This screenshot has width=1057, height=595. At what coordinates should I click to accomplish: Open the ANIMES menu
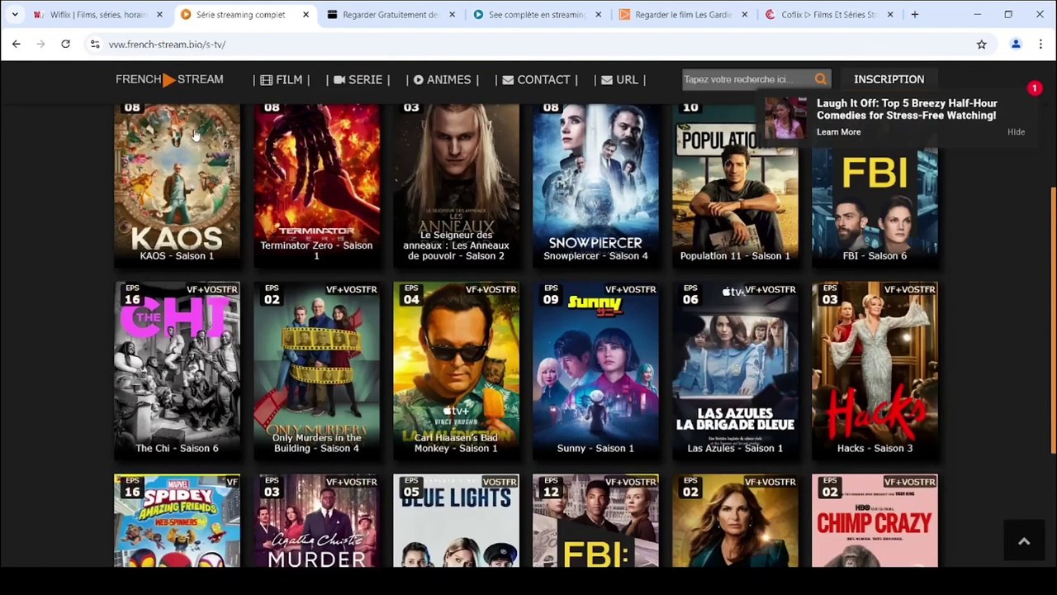442,79
